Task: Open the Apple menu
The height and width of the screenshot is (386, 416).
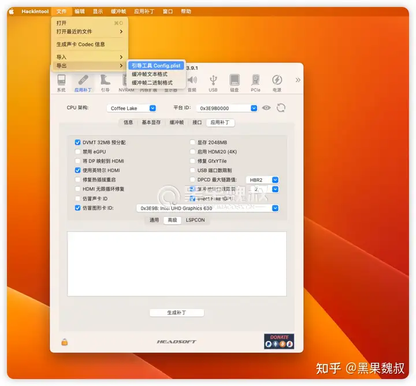Action: pyautogui.click(x=12, y=12)
